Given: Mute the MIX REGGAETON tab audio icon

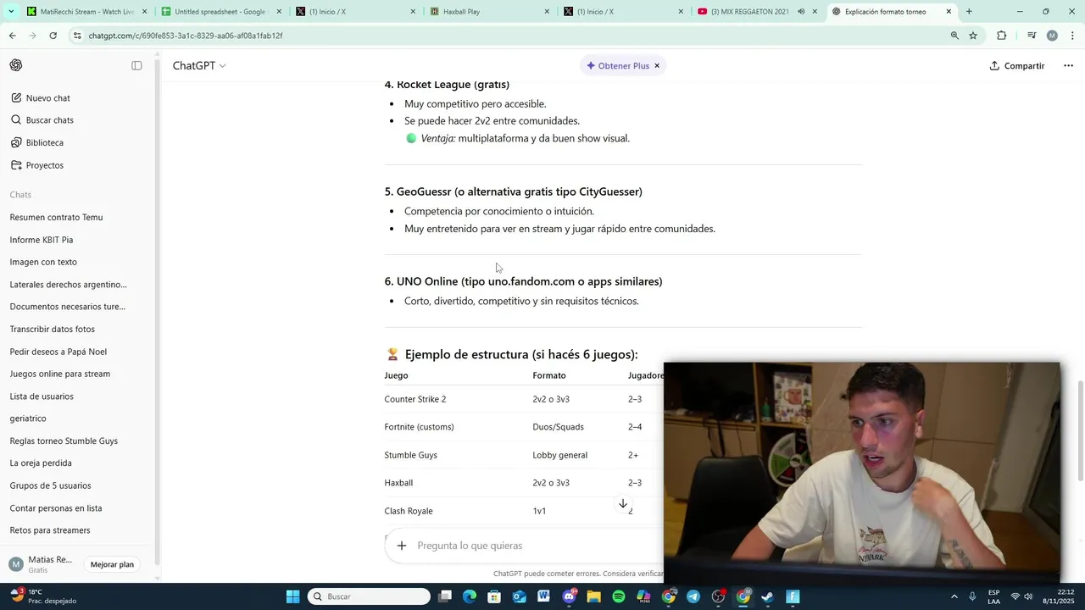Looking at the screenshot, I should (801, 12).
